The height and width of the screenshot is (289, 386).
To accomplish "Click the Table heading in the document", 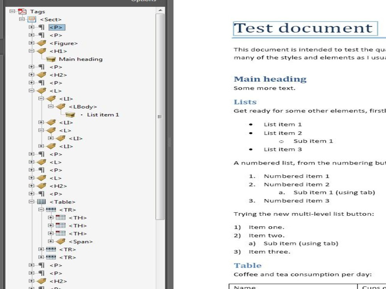I will [x=248, y=265].
